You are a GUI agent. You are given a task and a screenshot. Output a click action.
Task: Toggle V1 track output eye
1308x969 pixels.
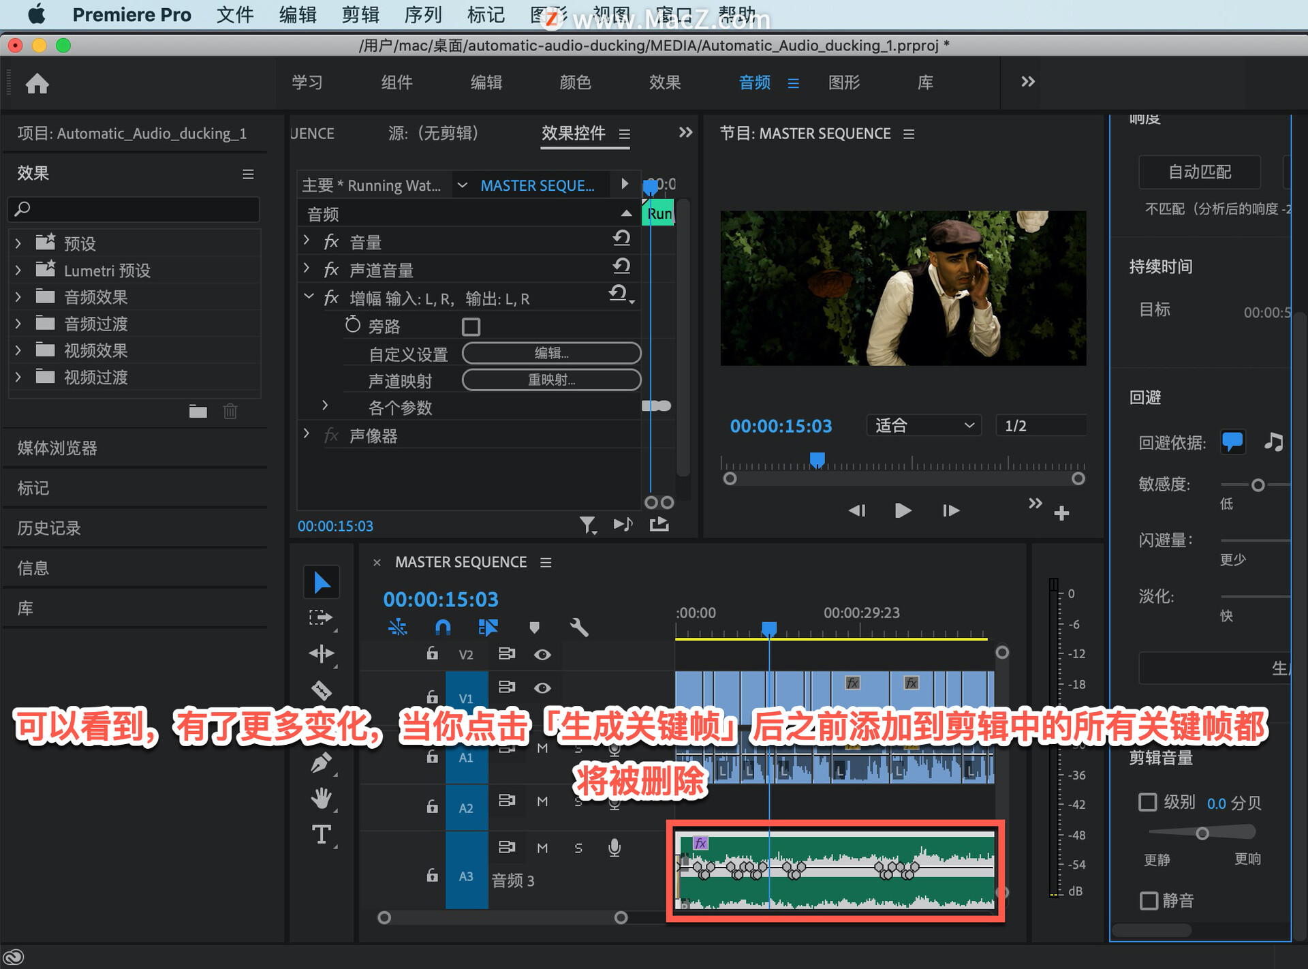(x=542, y=688)
